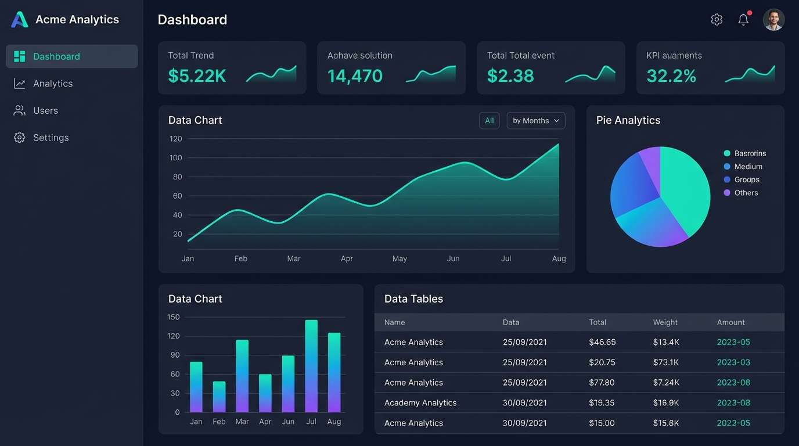Image resolution: width=799 pixels, height=446 pixels.
Task: Open Settings from the sidebar gear icon
Action: 19,138
